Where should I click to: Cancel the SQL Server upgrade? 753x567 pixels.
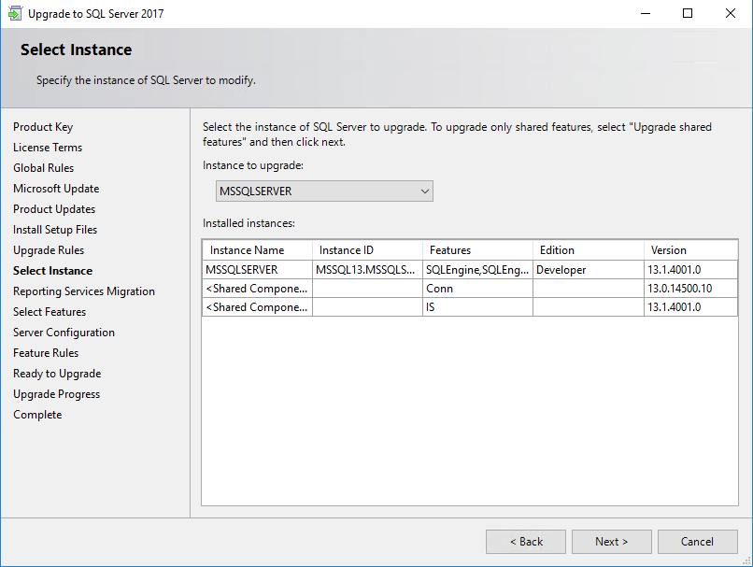[697, 542]
